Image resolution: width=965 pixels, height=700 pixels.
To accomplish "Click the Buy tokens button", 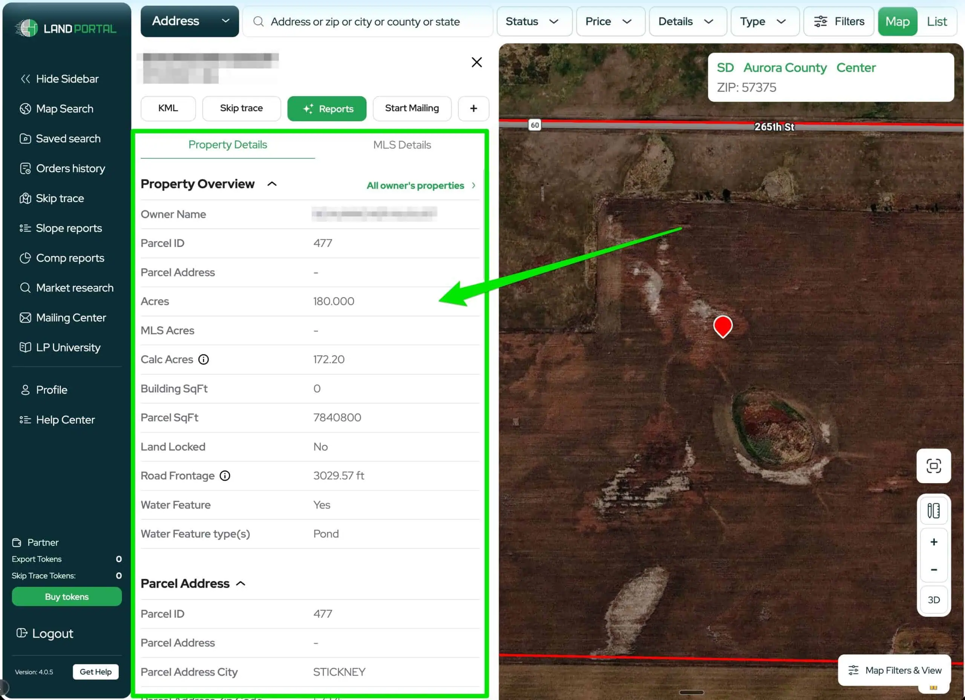I will (x=67, y=597).
